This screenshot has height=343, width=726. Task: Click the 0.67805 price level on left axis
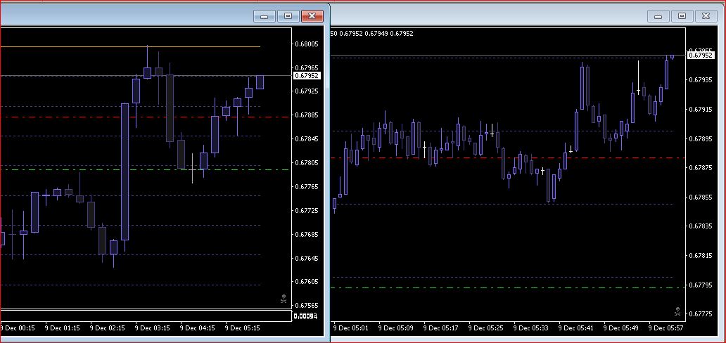pos(307,163)
